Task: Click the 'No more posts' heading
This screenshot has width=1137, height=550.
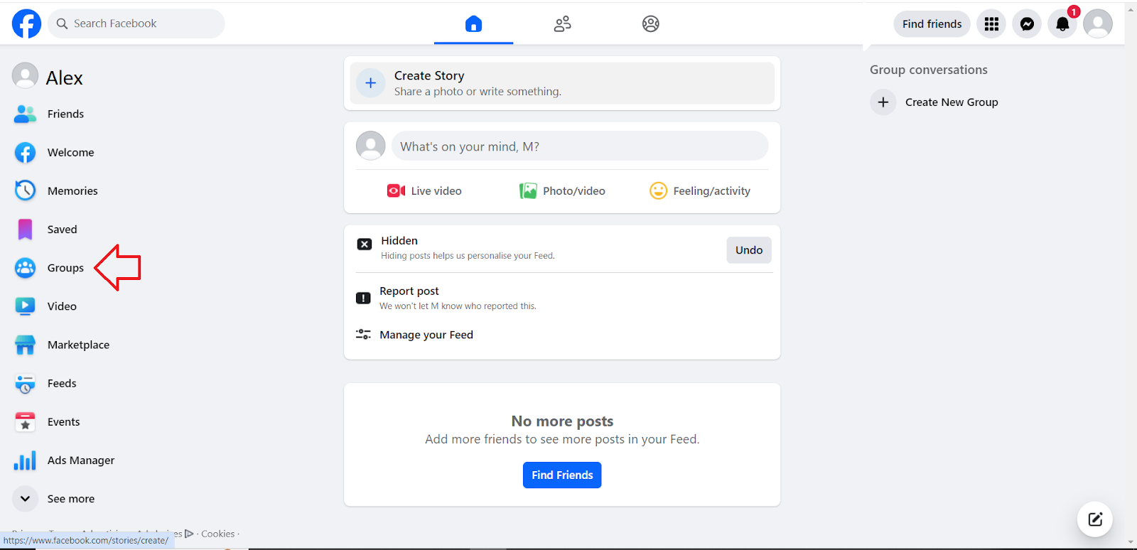Action: click(x=562, y=421)
